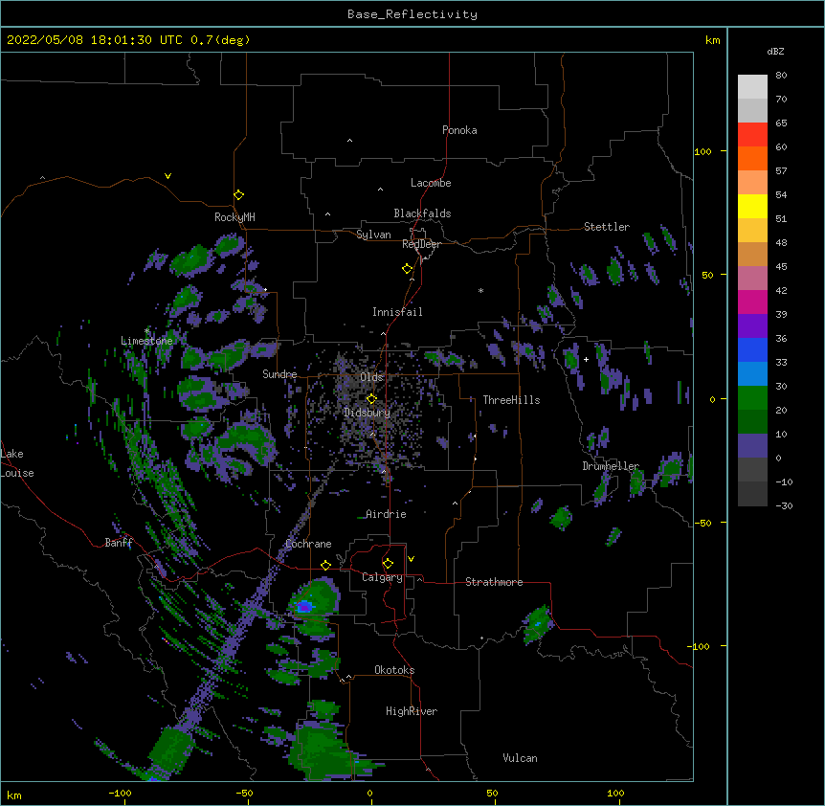Click the Banff town label

119,543
